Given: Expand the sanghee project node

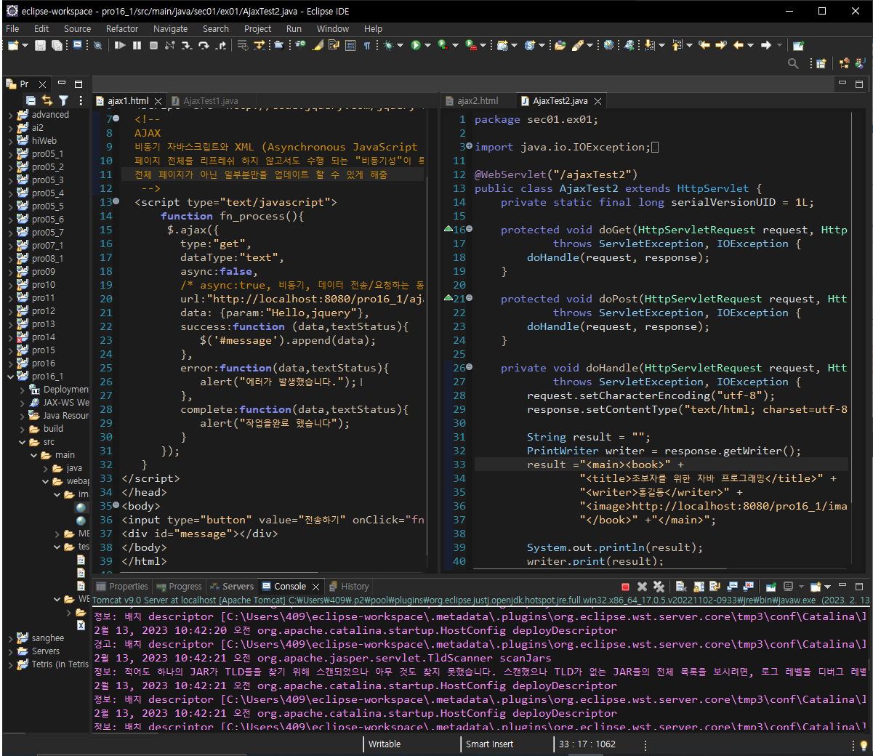Looking at the screenshot, I should tap(10, 638).
